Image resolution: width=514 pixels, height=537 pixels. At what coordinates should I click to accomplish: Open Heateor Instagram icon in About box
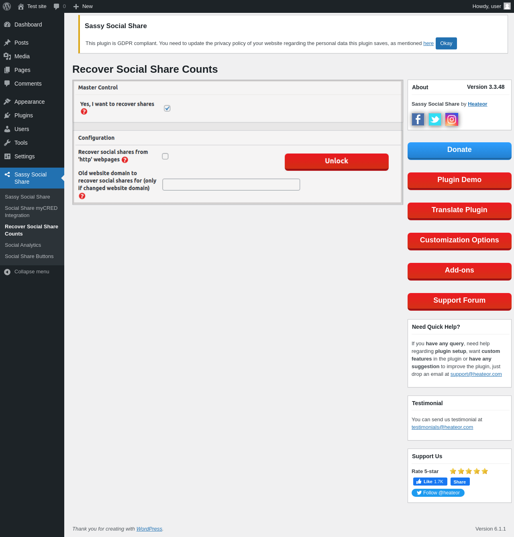tap(452, 119)
